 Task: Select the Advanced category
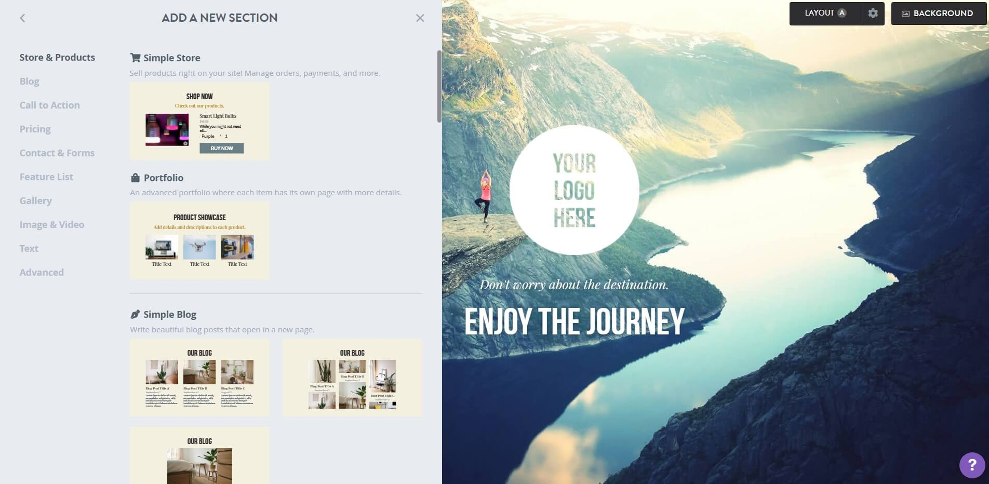pyautogui.click(x=42, y=272)
